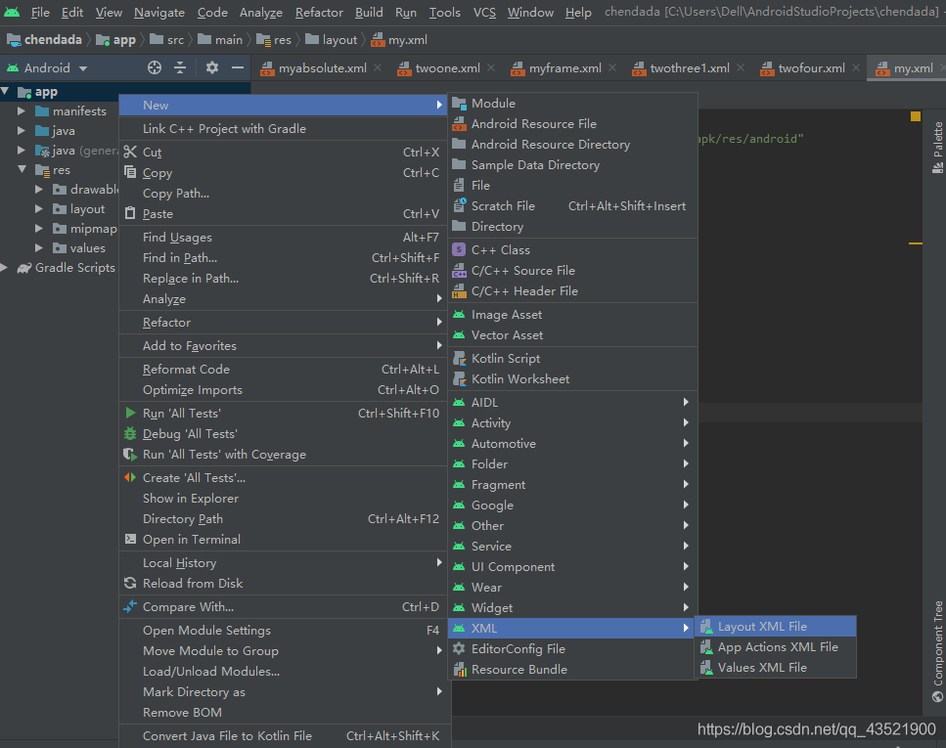
Task: Select App Actions XML File
Action: pos(775,647)
